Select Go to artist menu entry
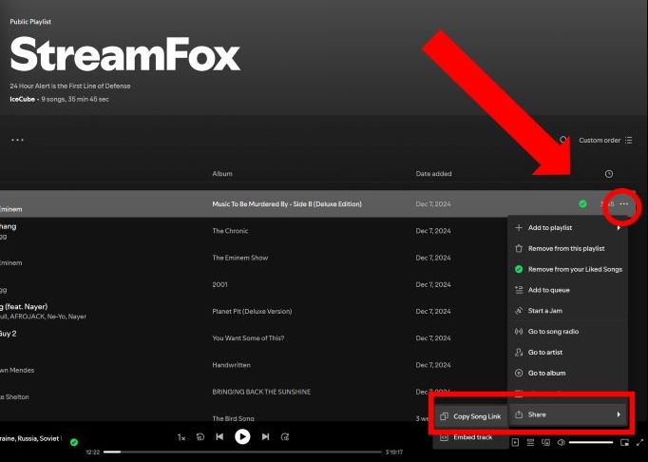Screen dimensions: 648x462 (567, 352)
